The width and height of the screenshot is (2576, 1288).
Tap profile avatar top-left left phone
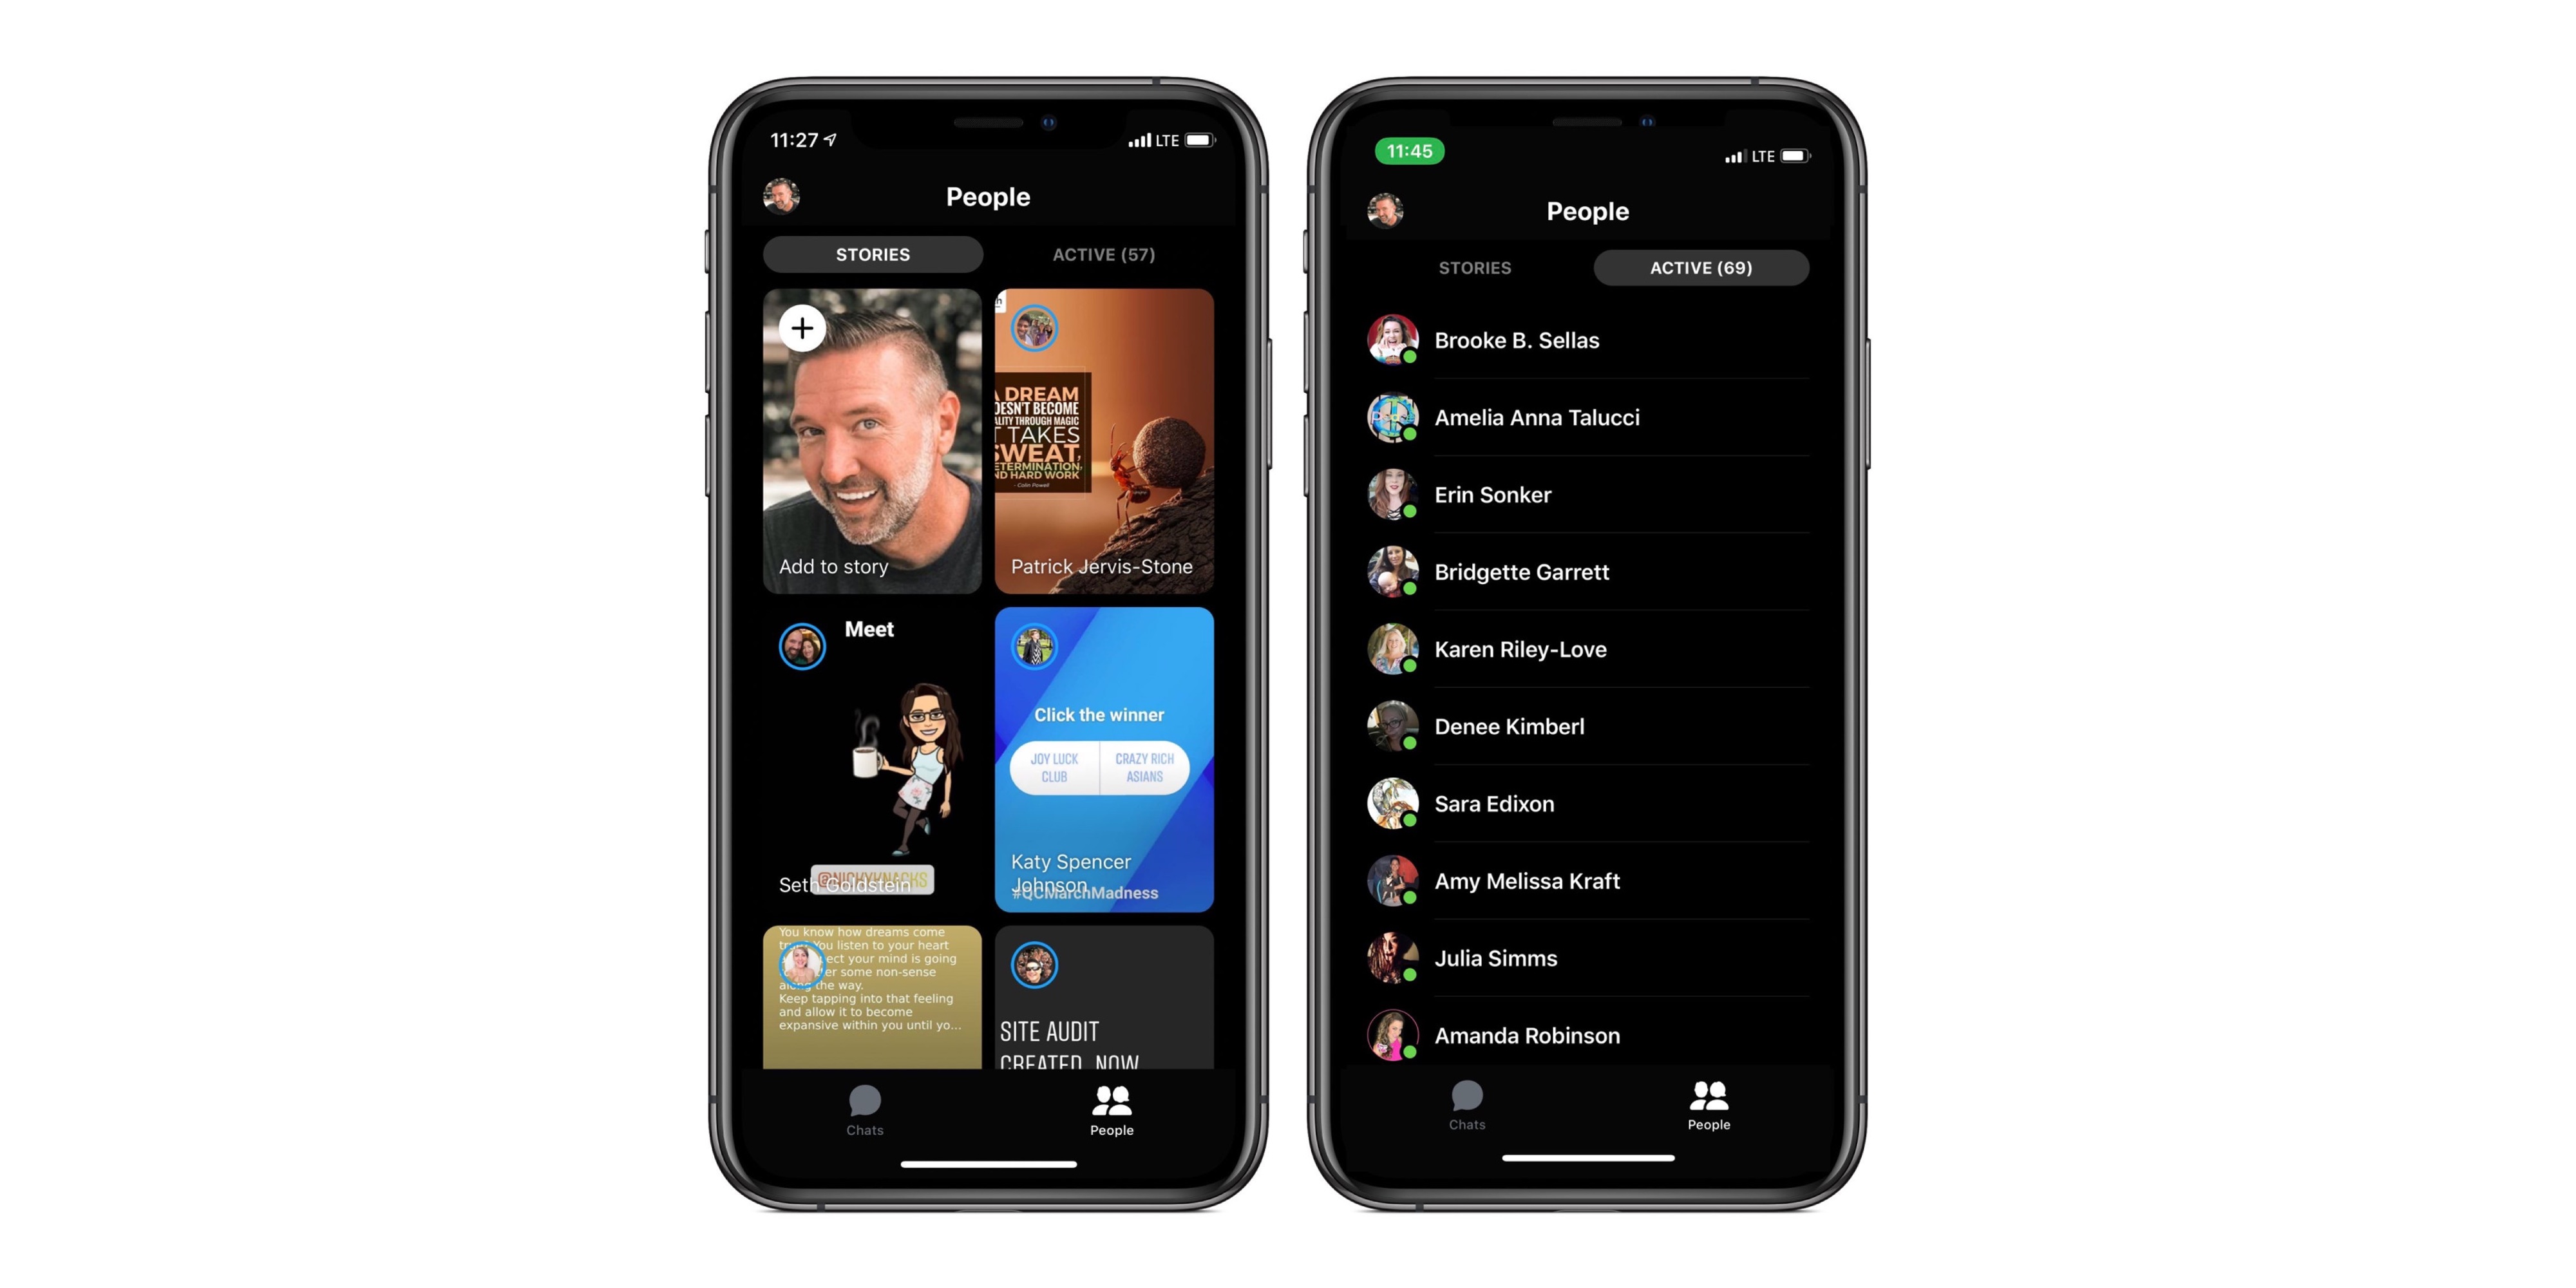click(787, 197)
